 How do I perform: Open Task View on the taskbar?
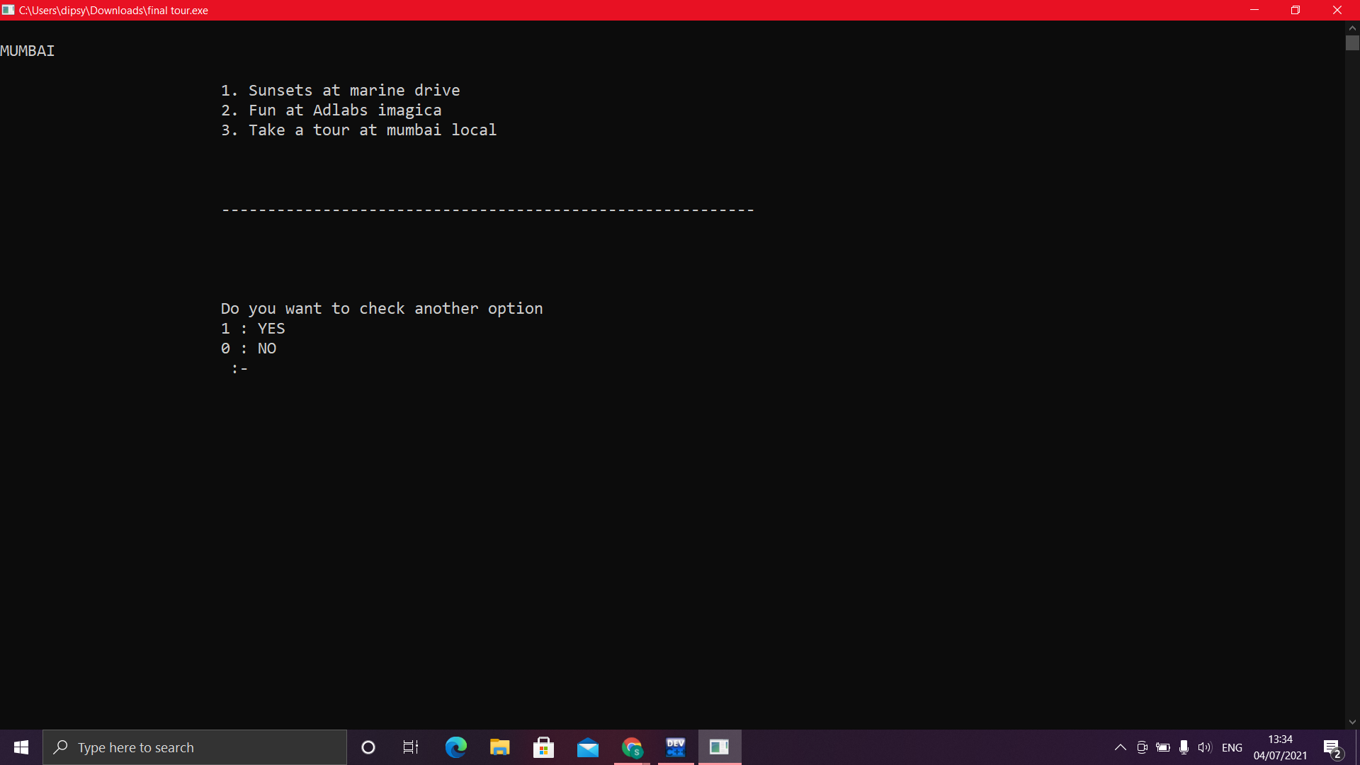click(x=411, y=747)
